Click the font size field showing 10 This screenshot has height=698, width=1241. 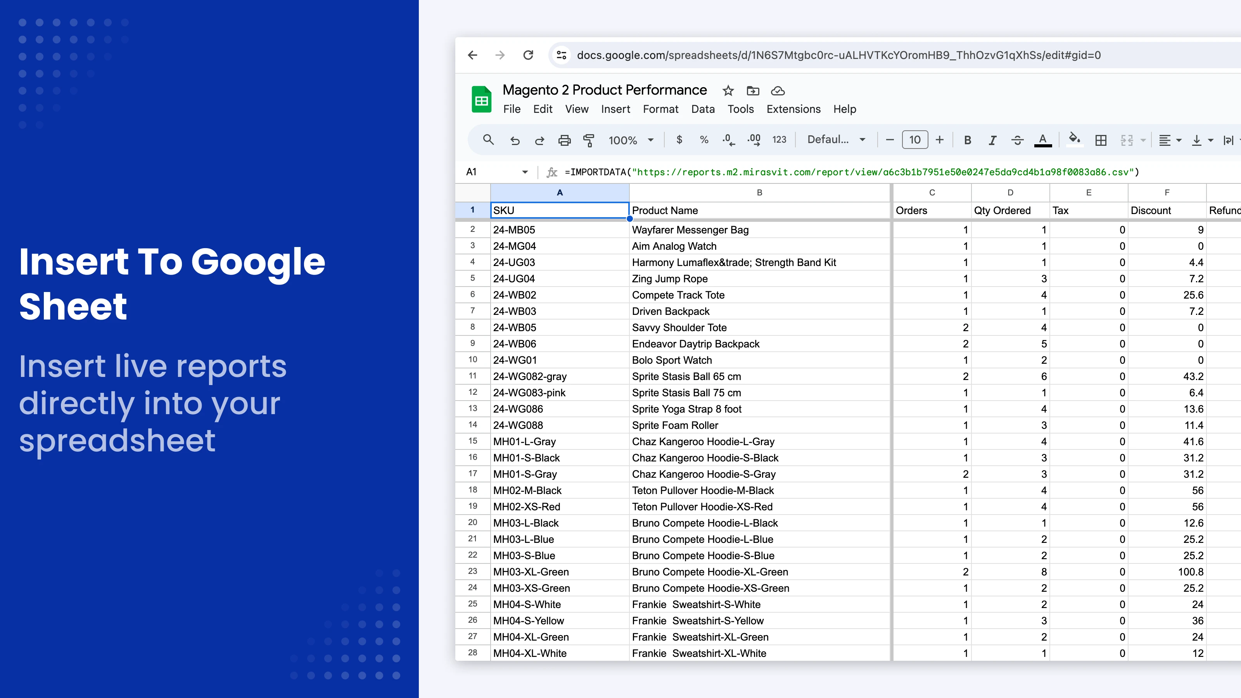[915, 140]
